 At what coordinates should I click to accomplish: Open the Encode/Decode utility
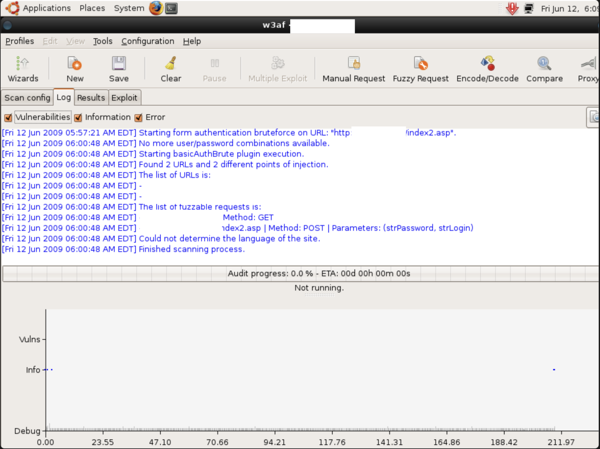click(x=487, y=68)
